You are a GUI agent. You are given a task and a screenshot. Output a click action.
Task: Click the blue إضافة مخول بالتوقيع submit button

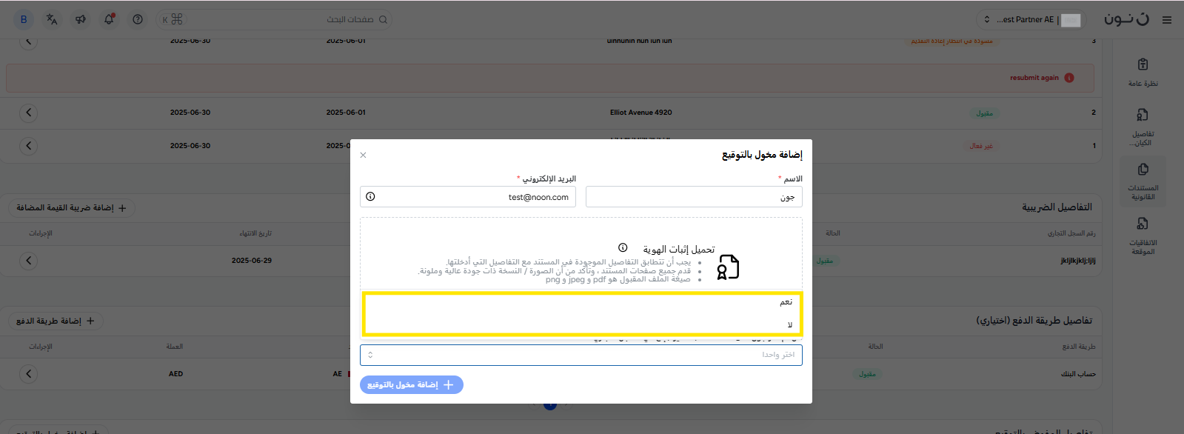pyautogui.click(x=412, y=385)
